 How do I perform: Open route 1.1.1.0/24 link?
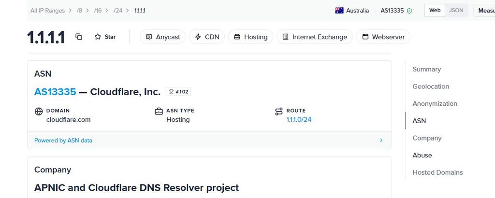[x=299, y=119]
